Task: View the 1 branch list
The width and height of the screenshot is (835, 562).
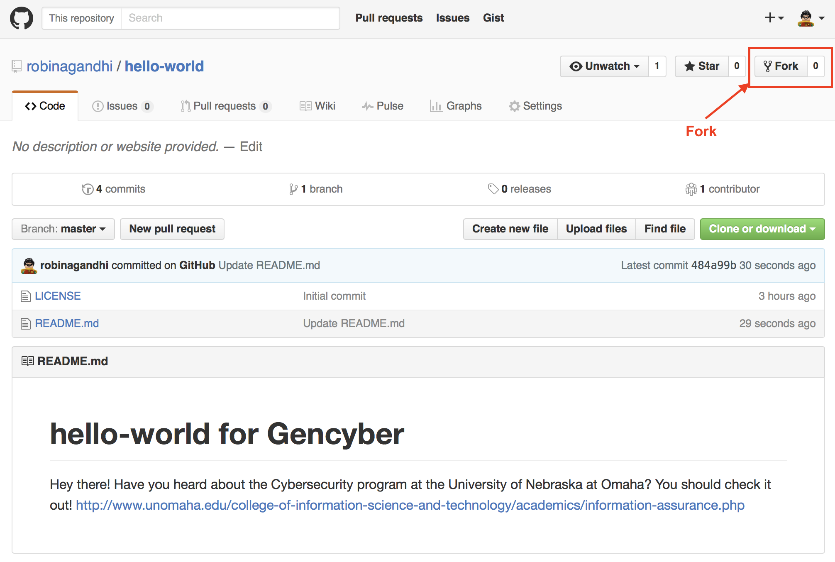Action: (x=316, y=189)
